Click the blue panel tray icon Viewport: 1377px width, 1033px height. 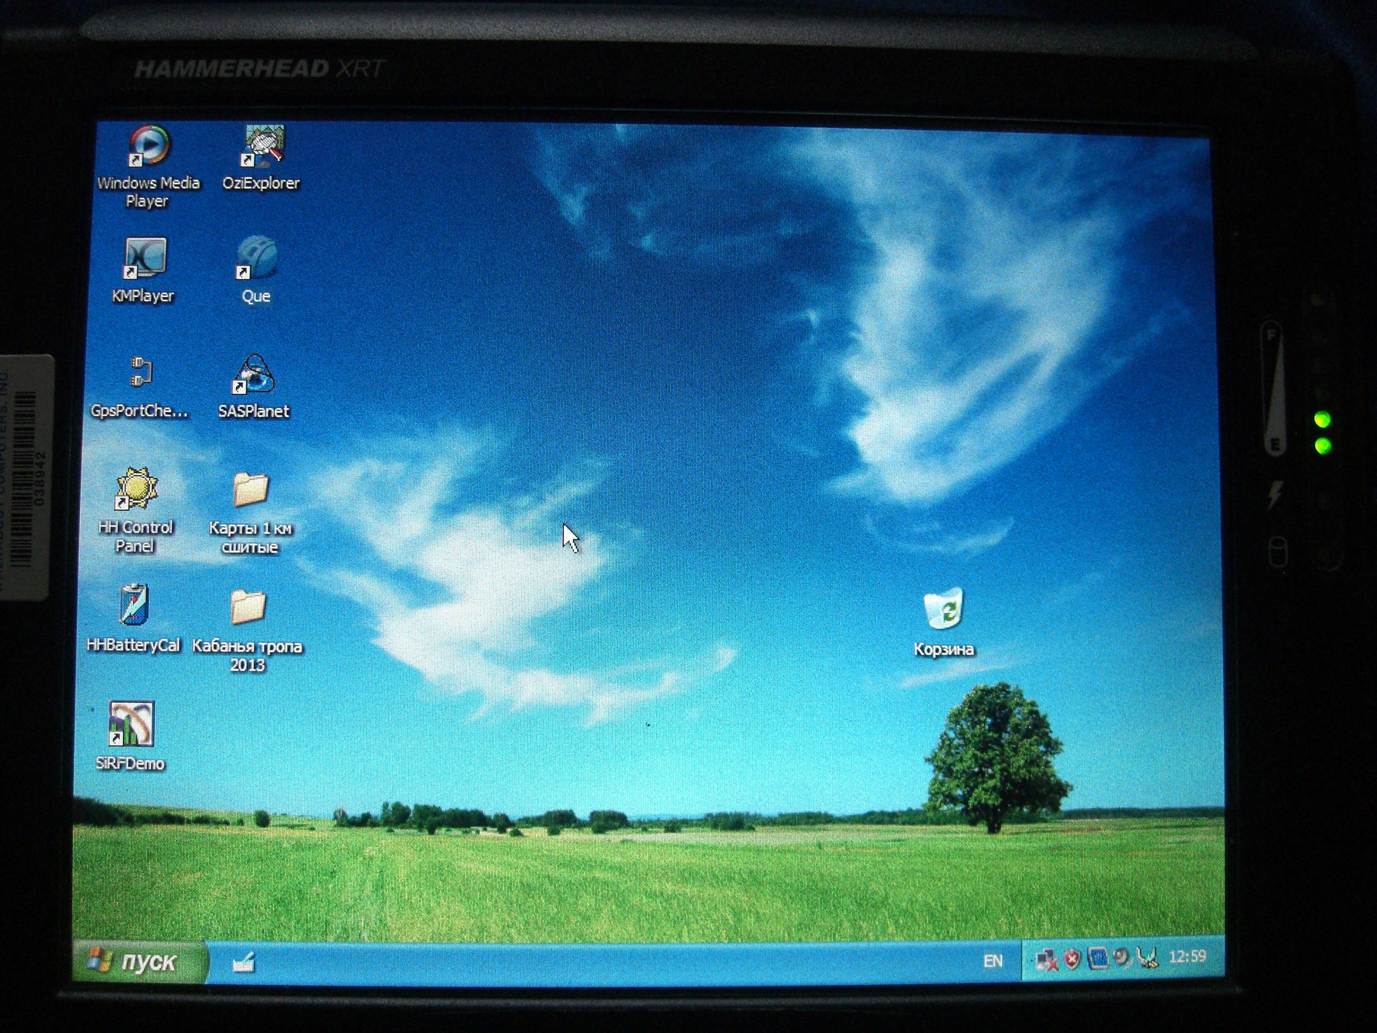(x=1097, y=958)
